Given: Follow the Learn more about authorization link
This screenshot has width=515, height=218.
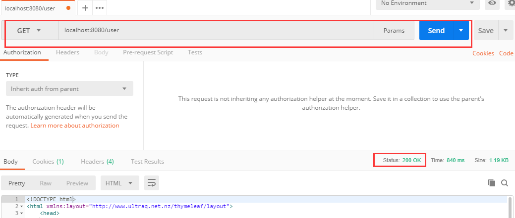Looking at the screenshot, I should tap(75, 126).
